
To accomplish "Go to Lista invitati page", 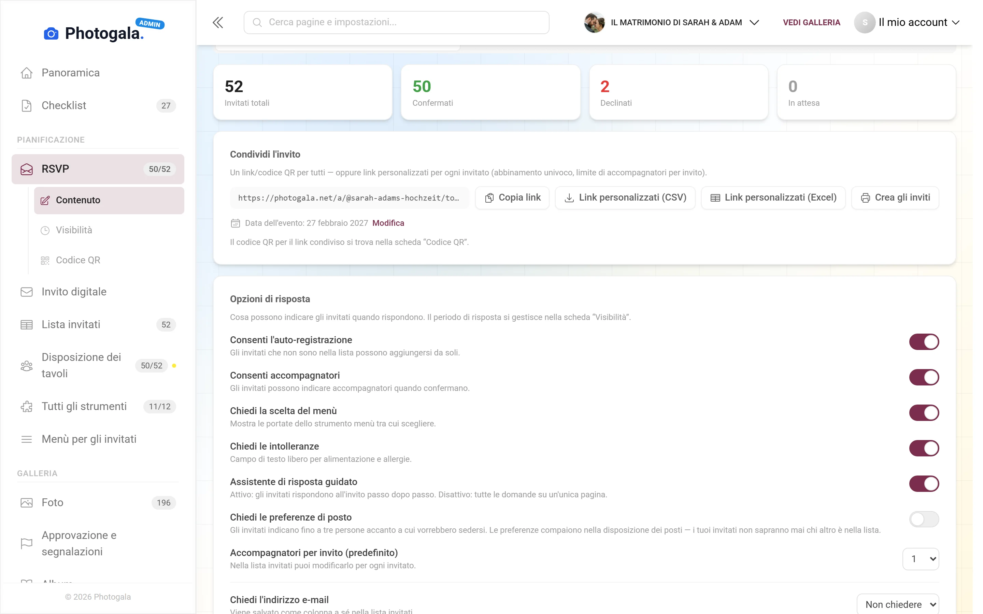I will pyautogui.click(x=98, y=325).
